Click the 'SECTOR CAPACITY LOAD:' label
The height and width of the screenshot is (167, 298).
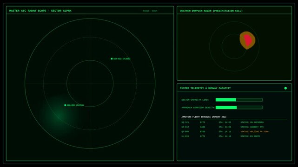[x=195, y=100]
